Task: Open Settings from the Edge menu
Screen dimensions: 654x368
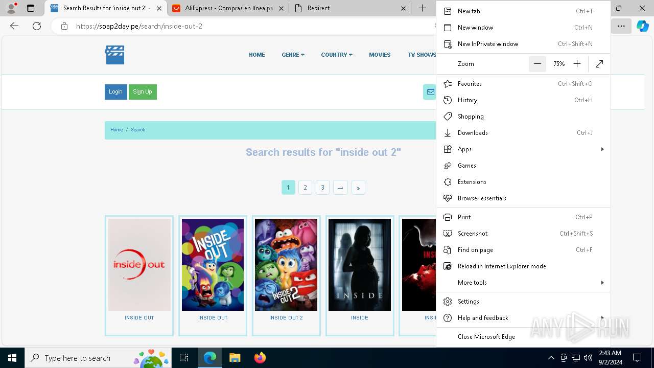Action: coord(523,302)
